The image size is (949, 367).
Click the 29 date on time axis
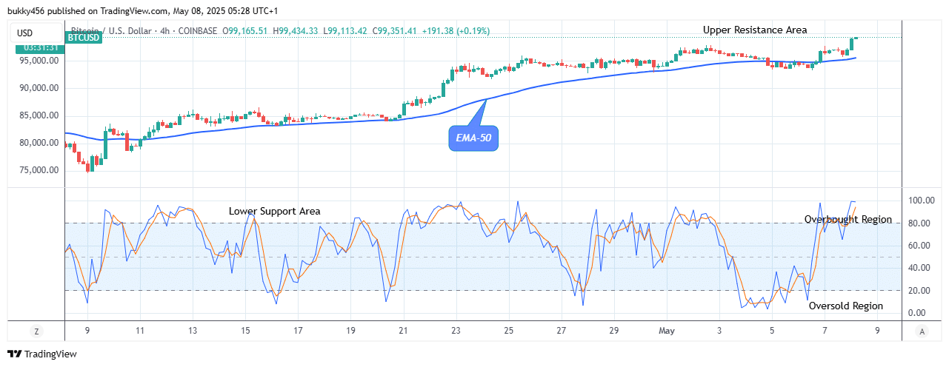(614, 331)
